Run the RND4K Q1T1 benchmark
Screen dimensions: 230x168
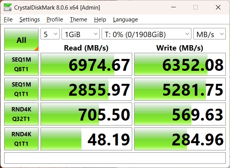tap(21, 139)
